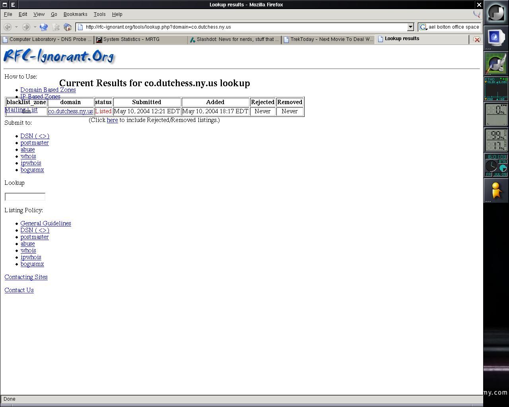This screenshot has height=407, width=509.
Task: Click the E button in title bar
Action: (13, 4)
